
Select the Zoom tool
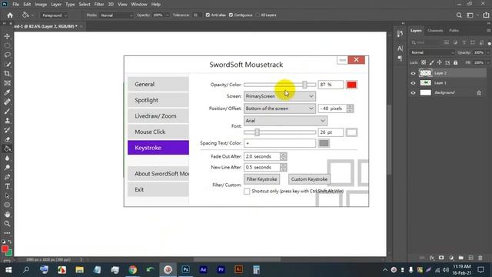7,224
